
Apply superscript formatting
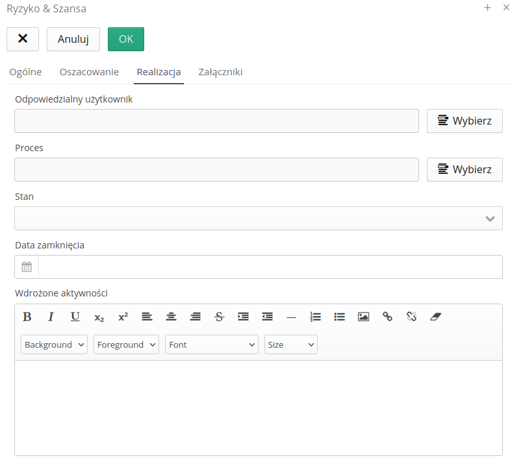pyautogui.click(x=123, y=317)
